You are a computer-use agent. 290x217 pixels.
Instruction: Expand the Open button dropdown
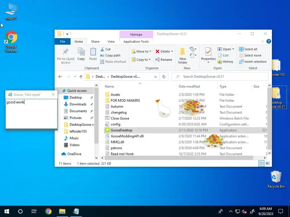[x=233, y=49]
